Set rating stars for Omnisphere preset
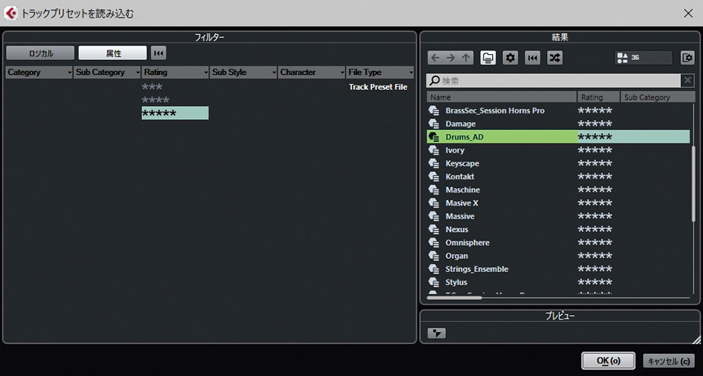The image size is (703, 376). coord(595,243)
